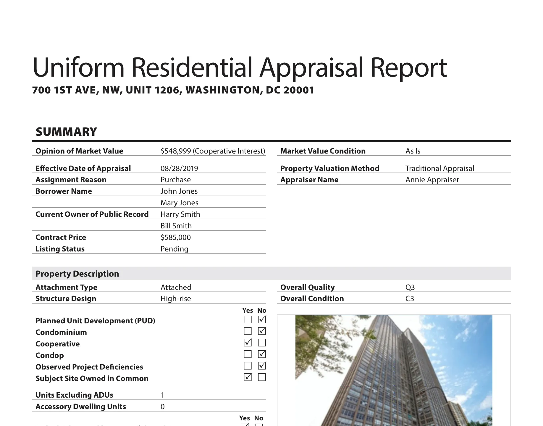The image size is (543, 426).
Task: Click the 700 1ST AVE address line
Action: (173, 90)
